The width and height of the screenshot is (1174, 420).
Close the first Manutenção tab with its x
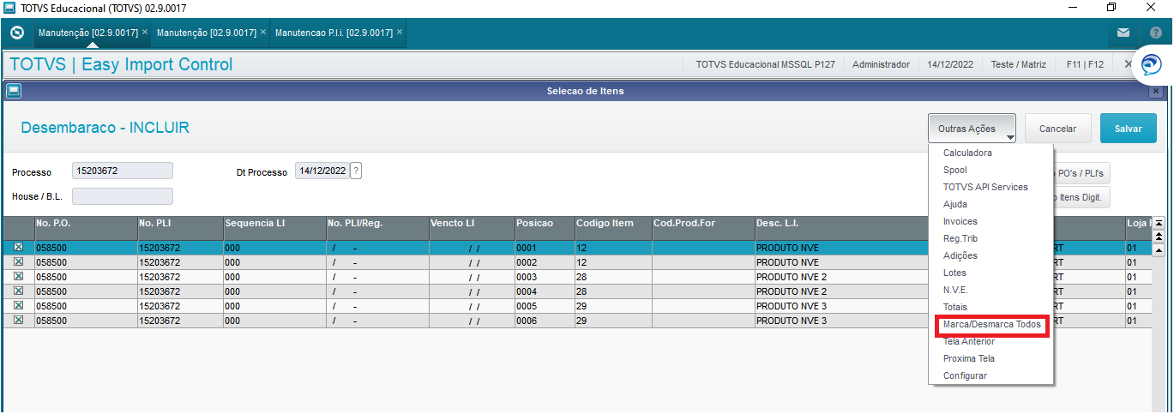tap(145, 32)
